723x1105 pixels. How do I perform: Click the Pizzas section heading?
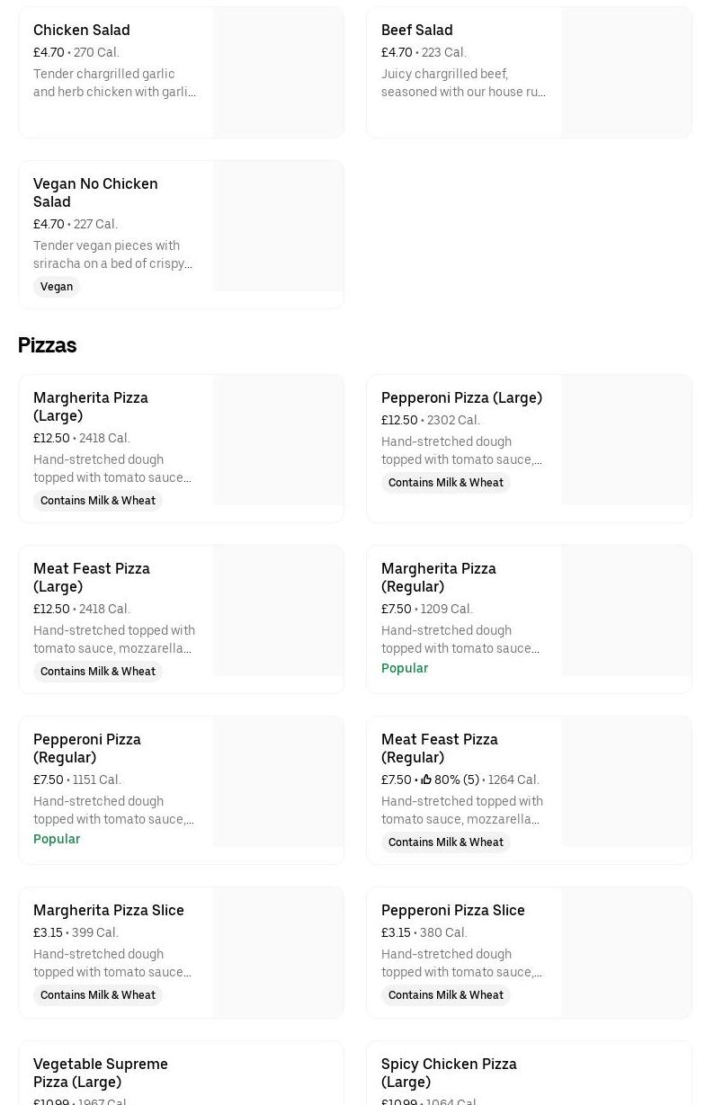(x=48, y=345)
